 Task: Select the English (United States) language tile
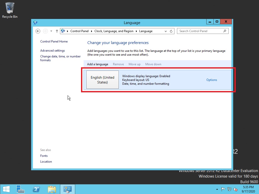(x=103, y=80)
